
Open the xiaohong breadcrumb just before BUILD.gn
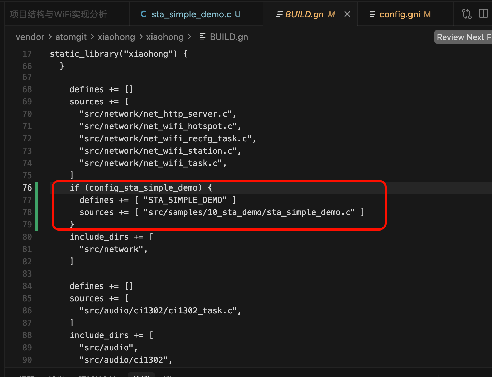point(165,37)
